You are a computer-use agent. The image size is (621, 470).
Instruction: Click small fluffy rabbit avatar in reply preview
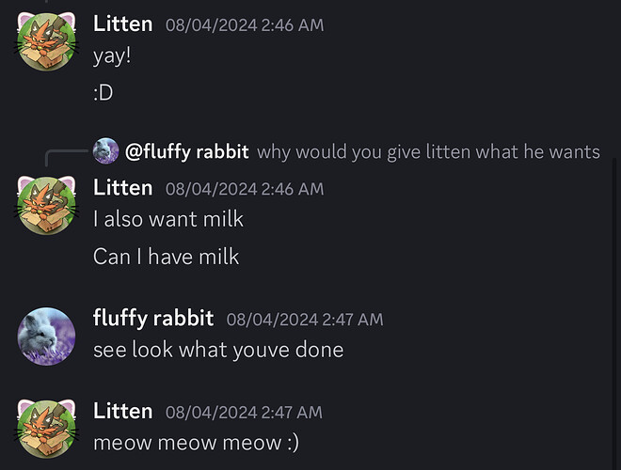pyautogui.click(x=105, y=150)
